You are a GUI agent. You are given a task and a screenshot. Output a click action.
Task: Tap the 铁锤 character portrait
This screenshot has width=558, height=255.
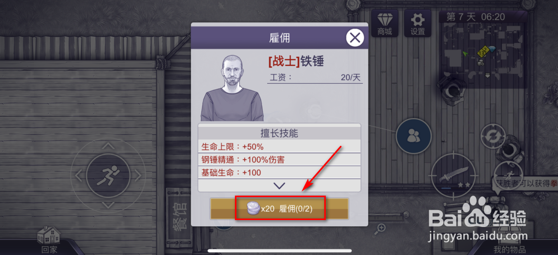click(232, 88)
